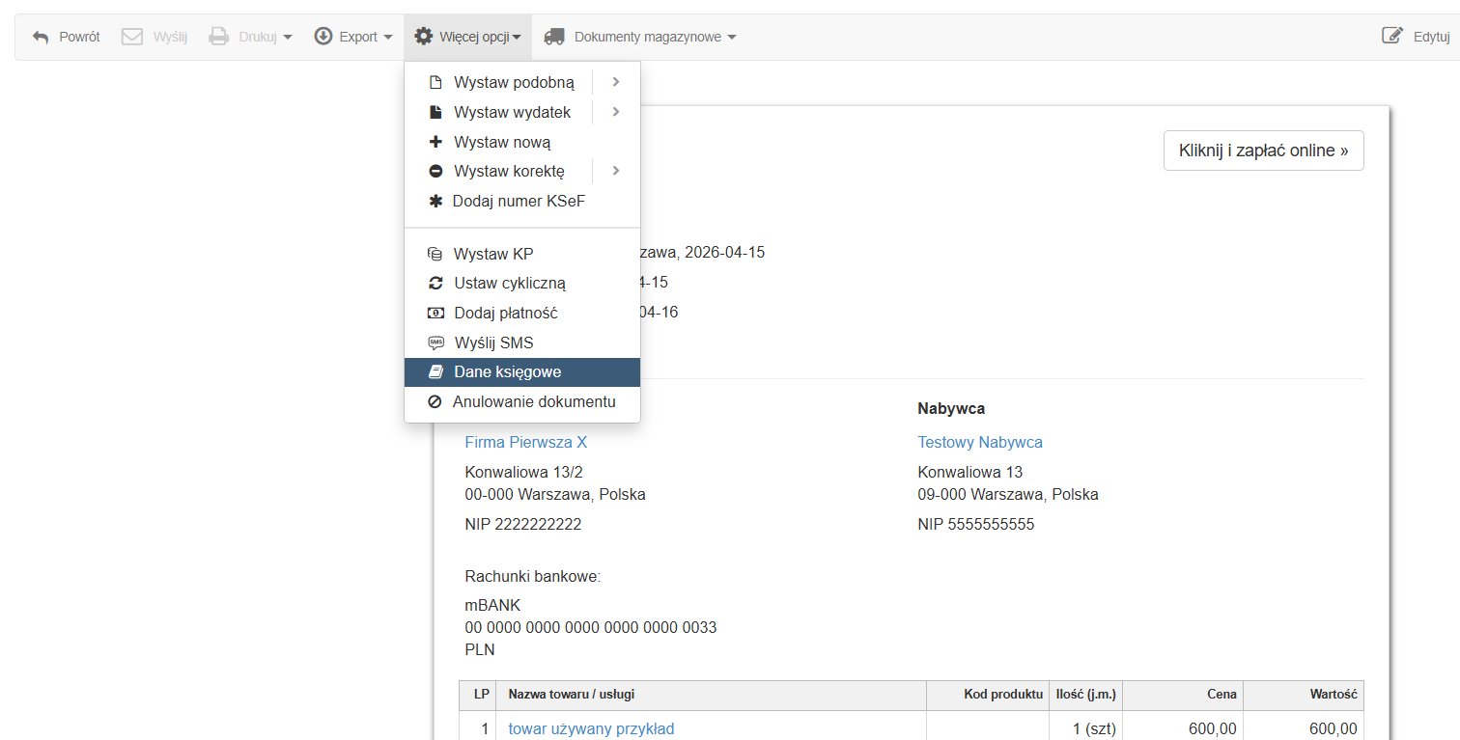Choose Wystaw korektę menu entry
Viewport: 1460px width, 740px height.
[x=509, y=172]
